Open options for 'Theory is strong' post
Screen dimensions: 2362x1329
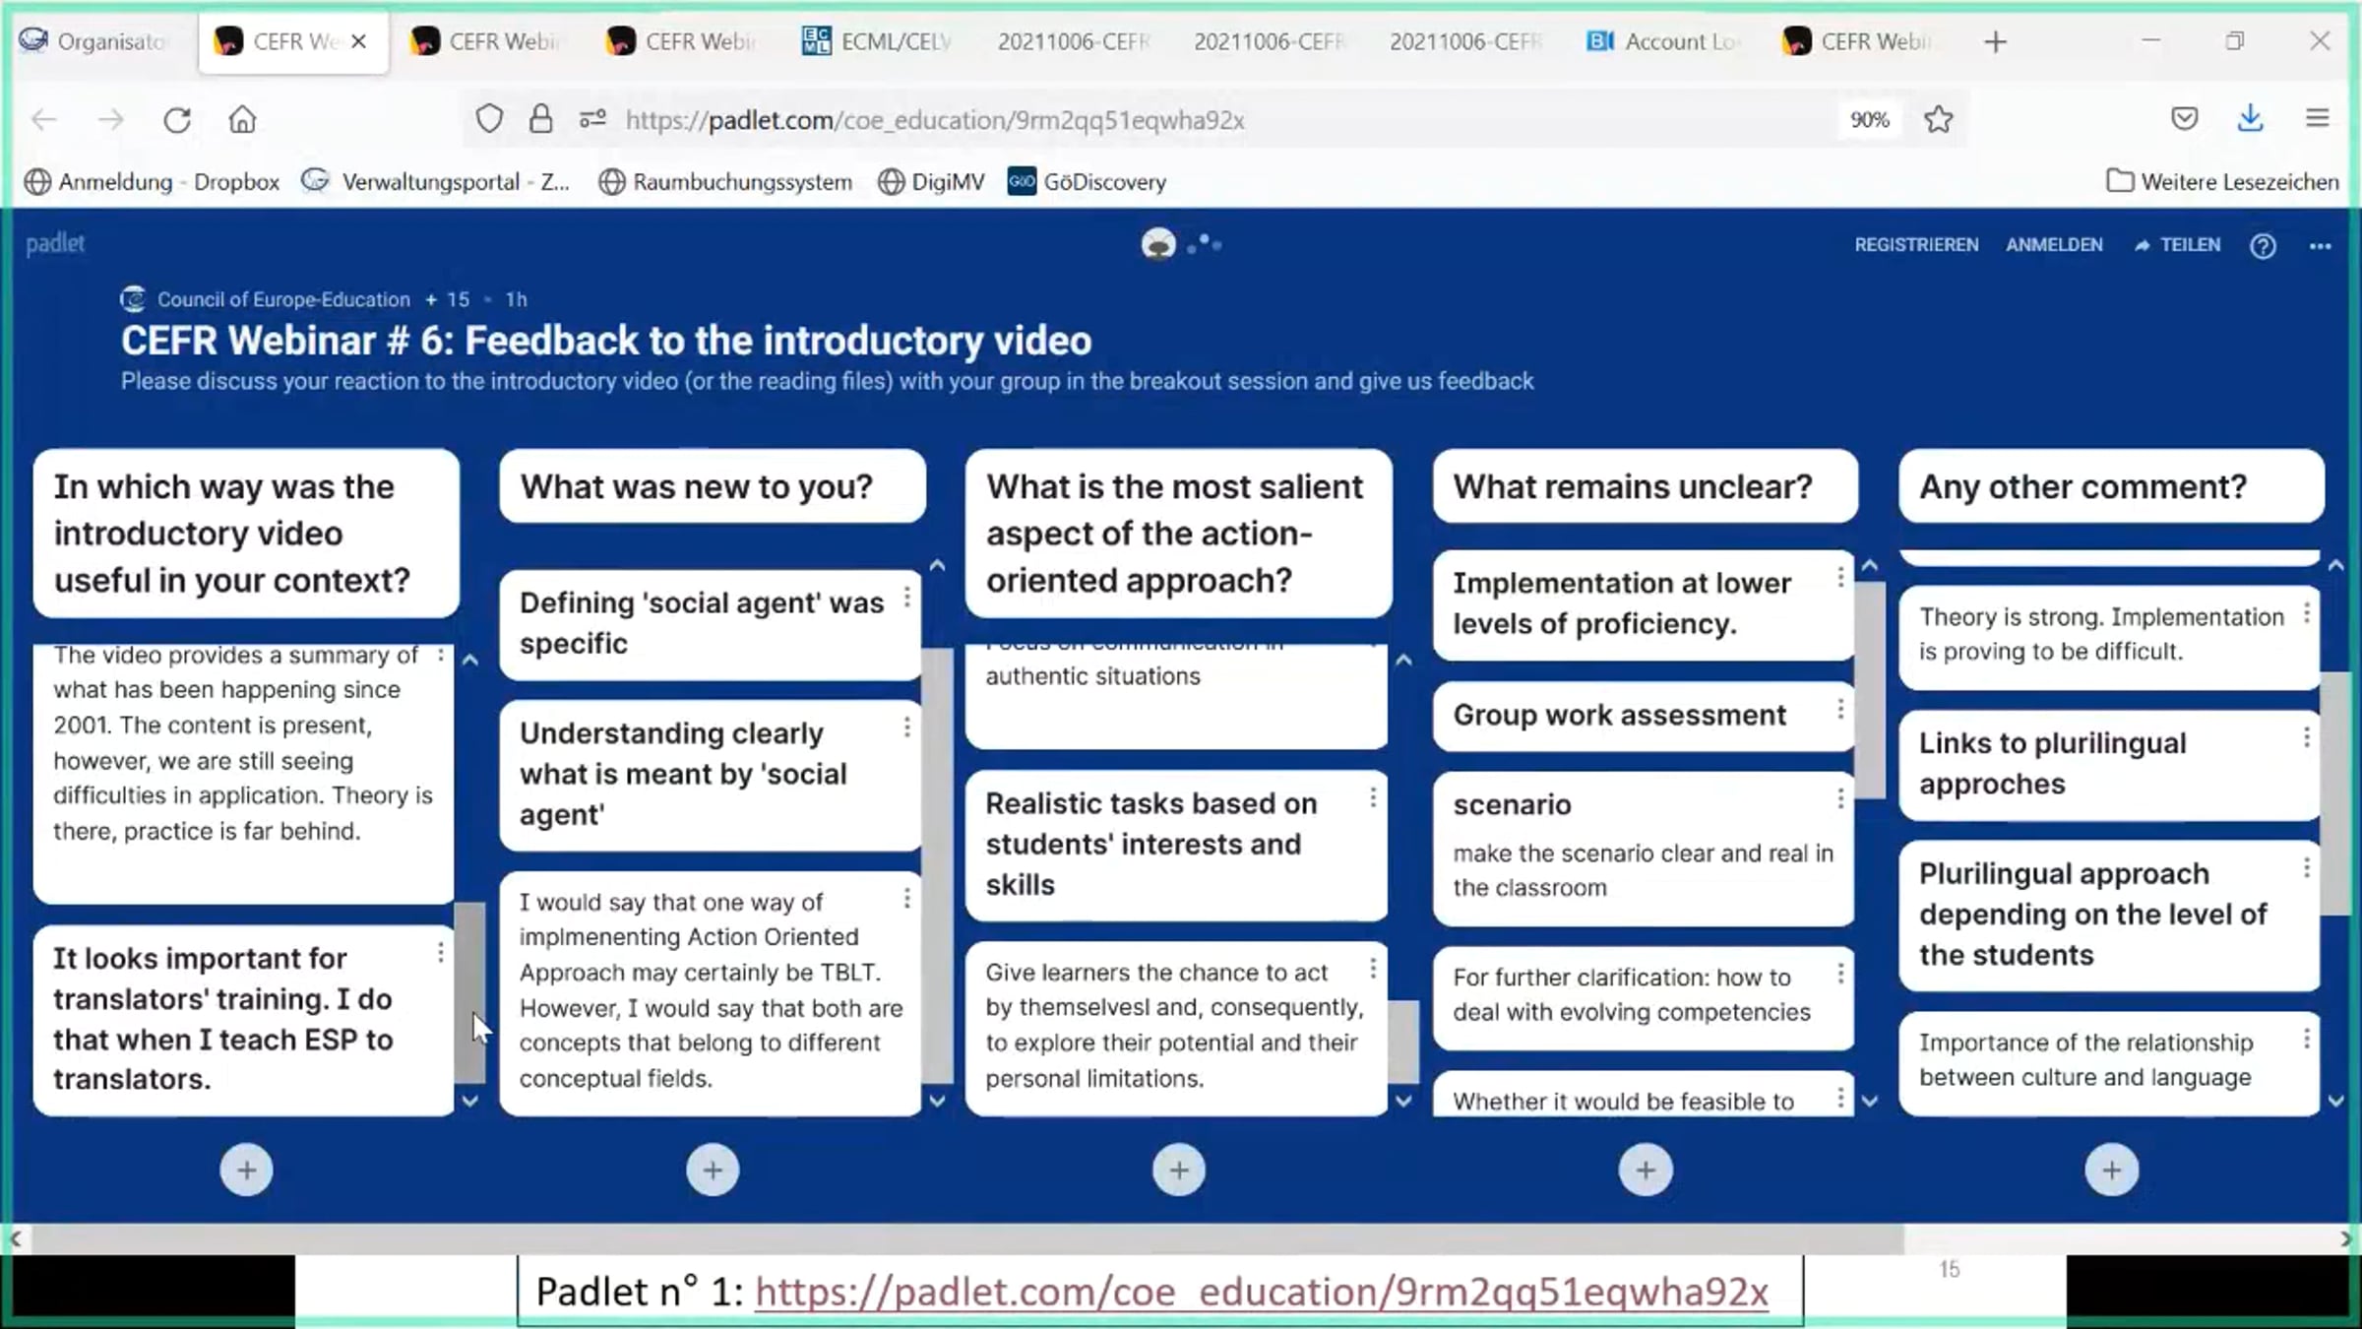[2306, 613]
